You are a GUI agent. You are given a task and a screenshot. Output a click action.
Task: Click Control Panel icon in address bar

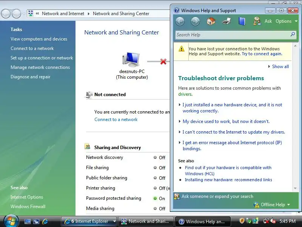pos(31,13)
